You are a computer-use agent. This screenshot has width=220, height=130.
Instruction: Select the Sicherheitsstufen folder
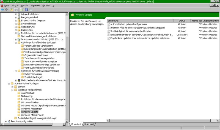(x=33, y=74)
